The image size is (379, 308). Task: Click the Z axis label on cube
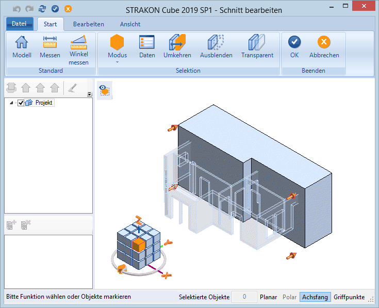[x=139, y=220]
